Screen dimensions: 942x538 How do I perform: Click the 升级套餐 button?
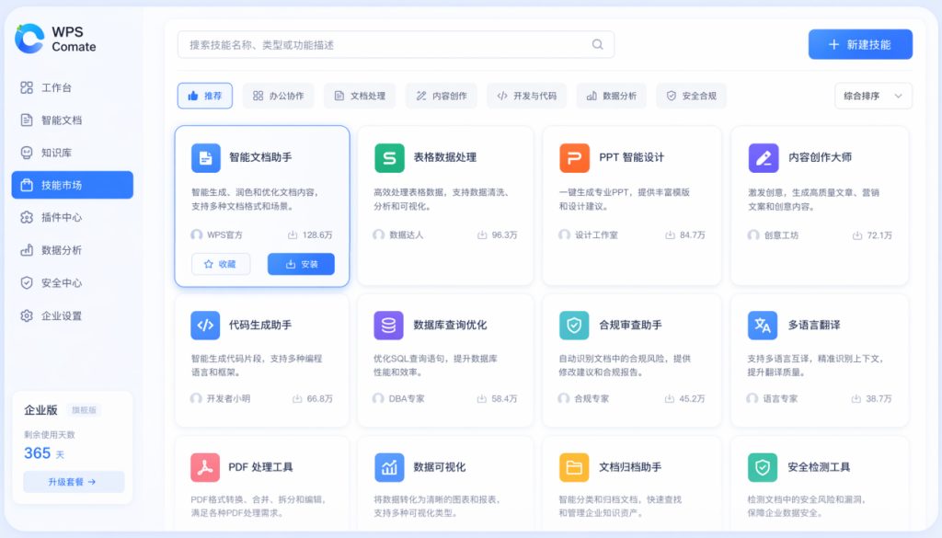click(74, 482)
